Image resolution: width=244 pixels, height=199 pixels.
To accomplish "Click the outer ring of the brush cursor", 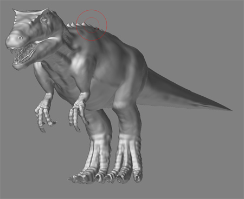I will (92, 10).
